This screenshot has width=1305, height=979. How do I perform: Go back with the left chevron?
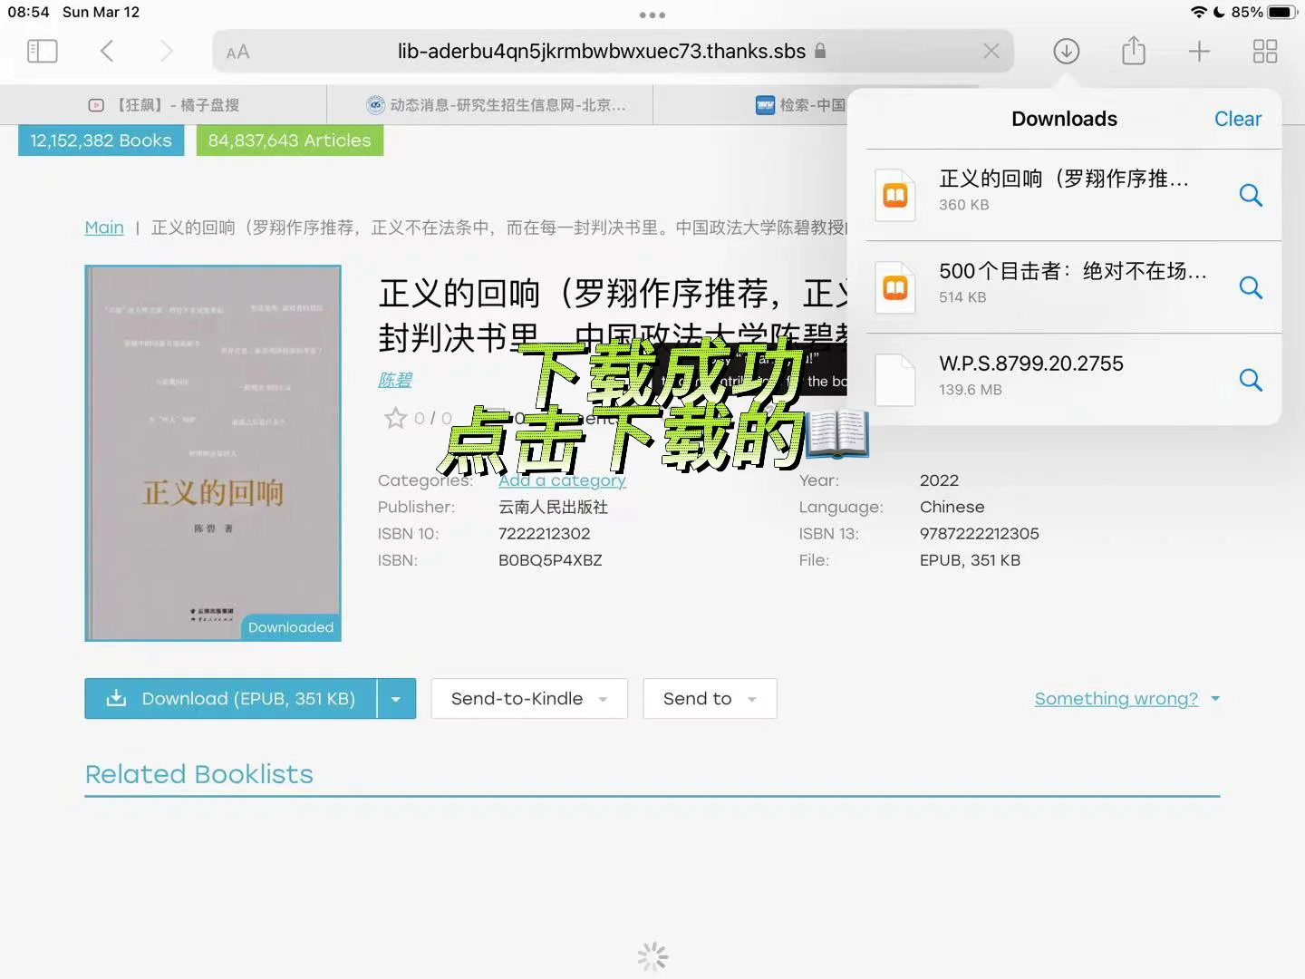107,51
